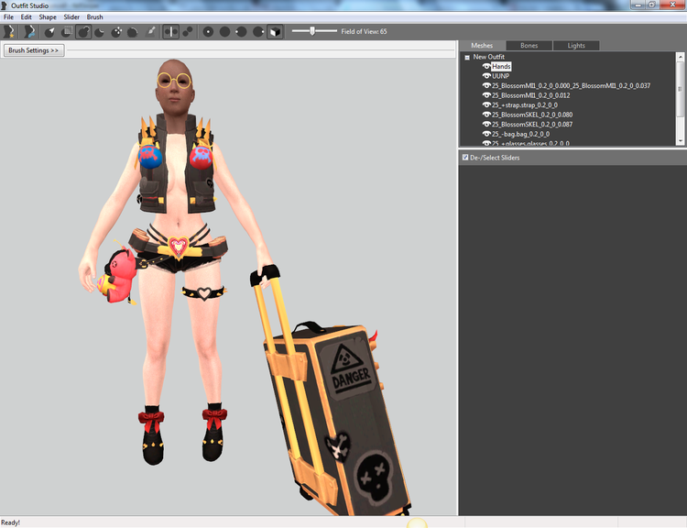Click mesh list scrollbar up arrow
Image resolution: width=687 pixels, height=528 pixels.
(x=681, y=57)
